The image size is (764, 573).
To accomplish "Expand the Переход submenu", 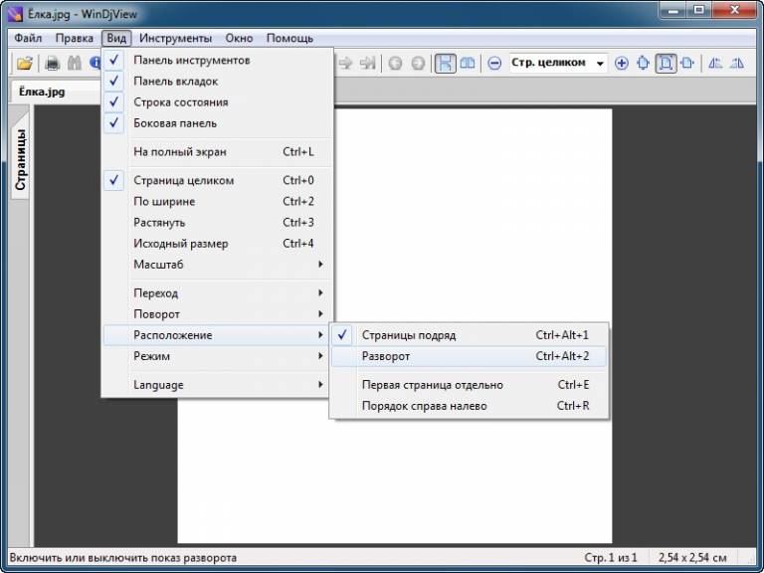I will pos(217,293).
